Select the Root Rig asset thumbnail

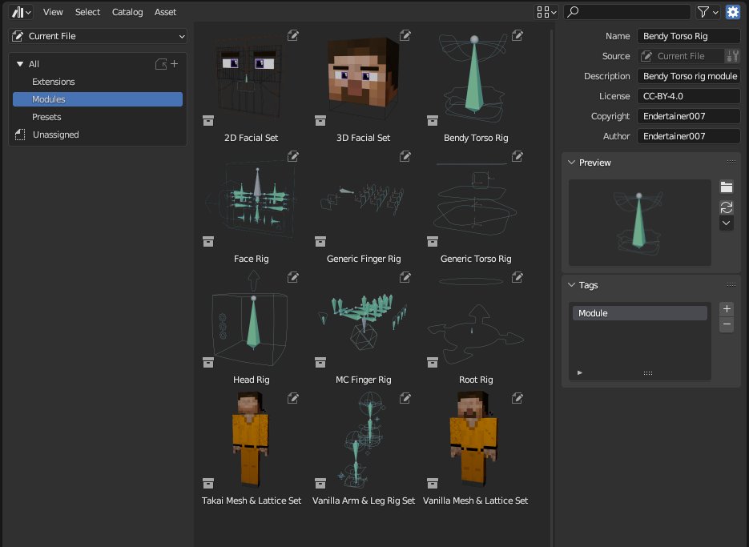click(475, 320)
